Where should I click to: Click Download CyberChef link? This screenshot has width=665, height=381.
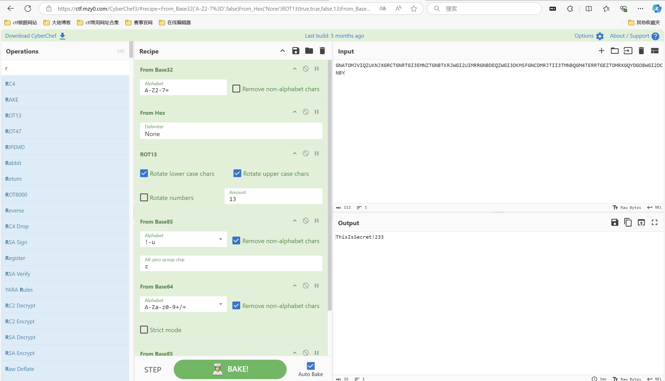pos(35,36)
